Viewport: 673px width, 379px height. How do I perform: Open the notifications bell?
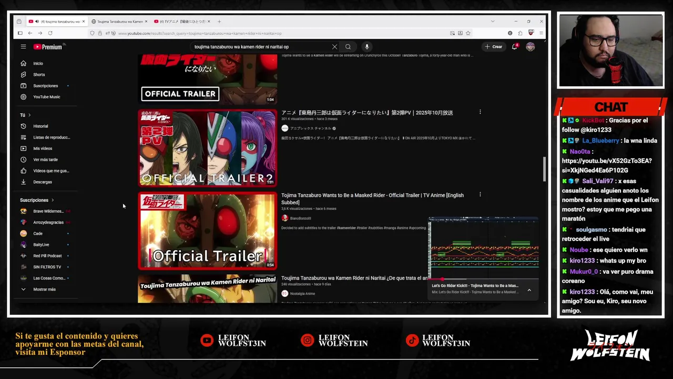[515, 47]
